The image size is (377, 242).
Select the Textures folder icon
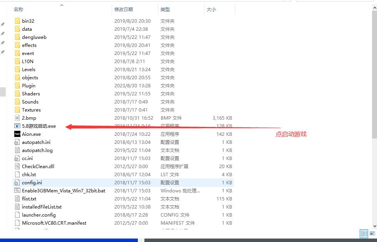(17, 110)
